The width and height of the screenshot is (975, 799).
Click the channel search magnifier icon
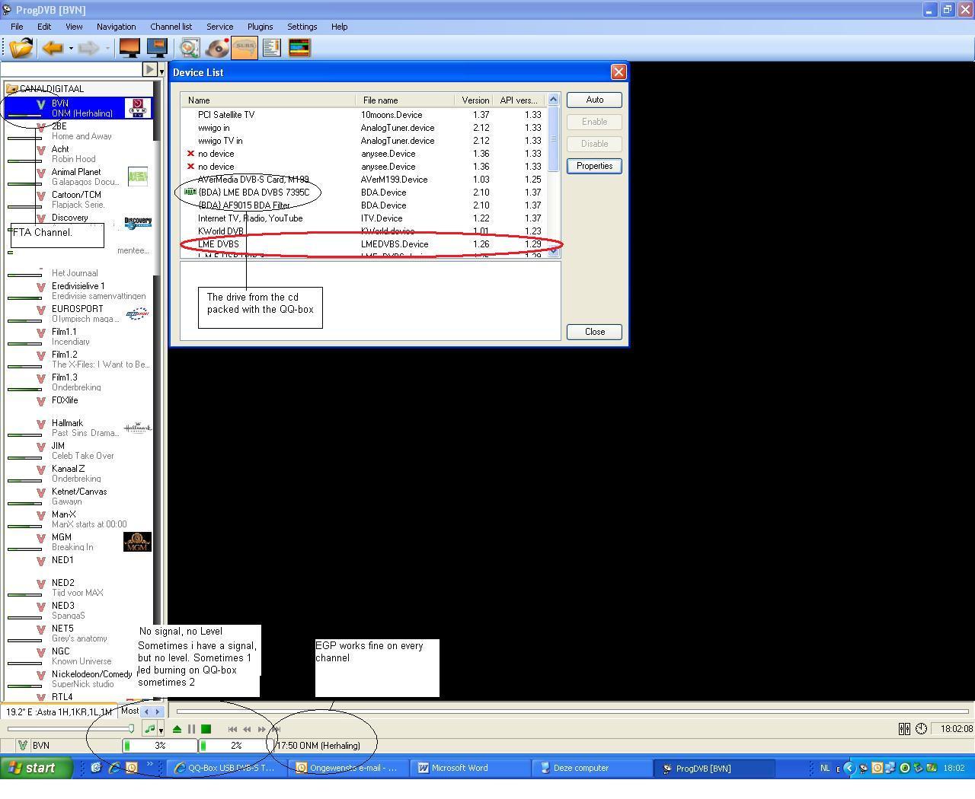190,48
